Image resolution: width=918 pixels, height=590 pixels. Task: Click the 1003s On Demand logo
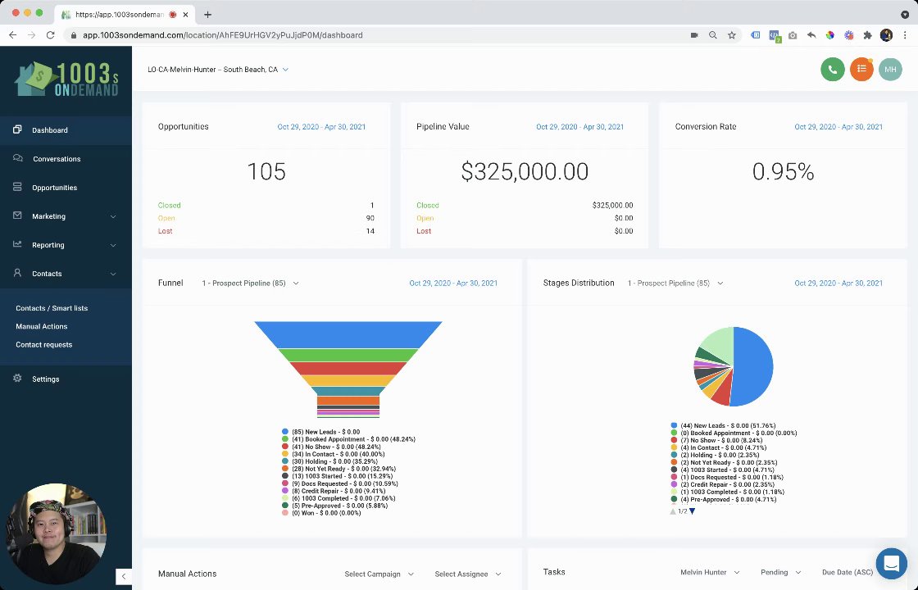pyautogui.click(x=66, y=79)
